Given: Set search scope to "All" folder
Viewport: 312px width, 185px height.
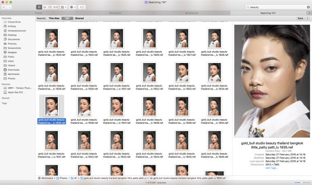Looking at the screenshot, I should click(x=67, y=18).
